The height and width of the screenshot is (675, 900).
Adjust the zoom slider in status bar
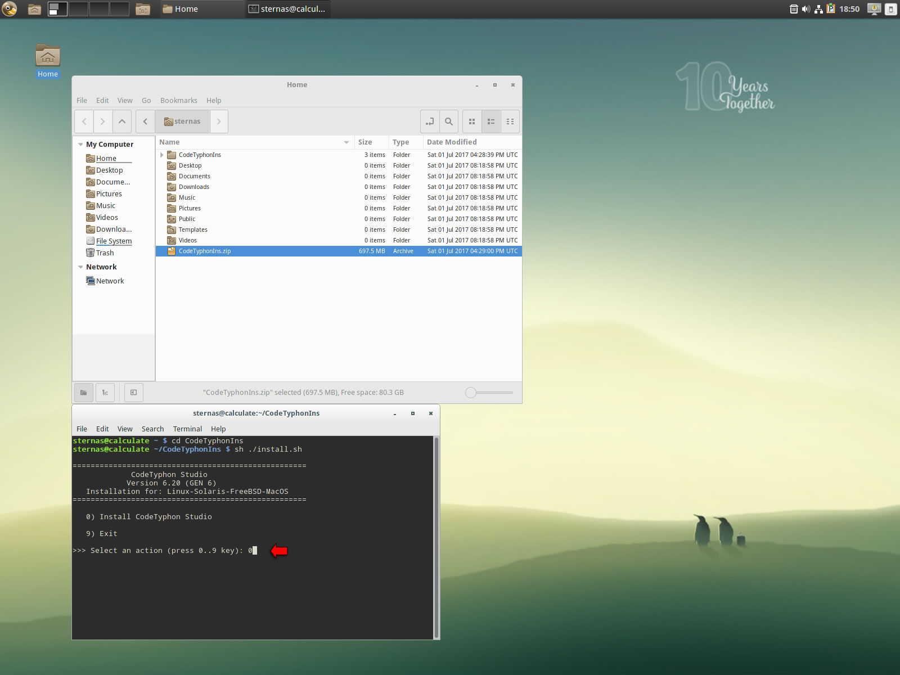(x=489, y=393)
